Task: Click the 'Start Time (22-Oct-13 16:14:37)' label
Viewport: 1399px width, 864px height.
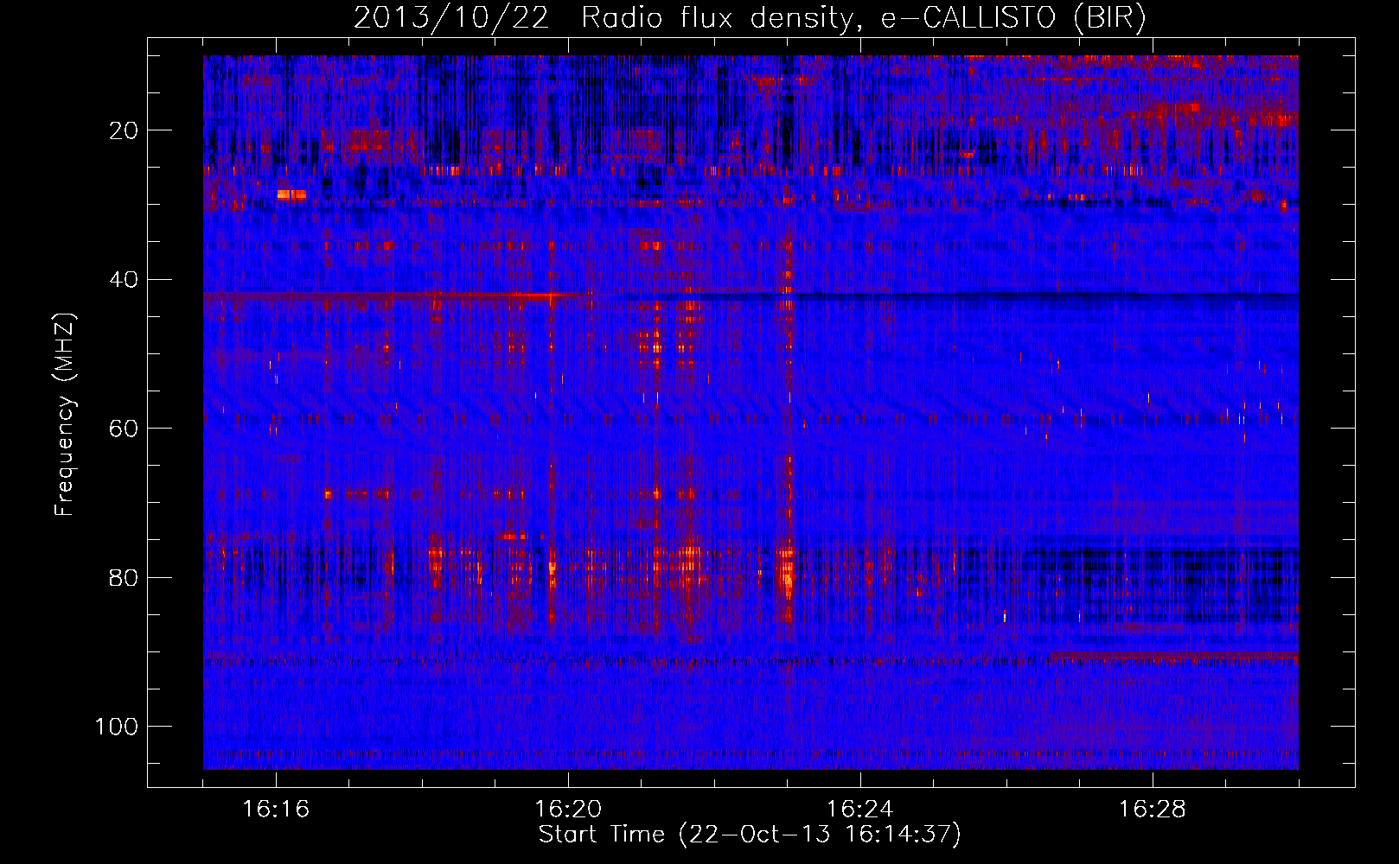Action: (750, 835)
